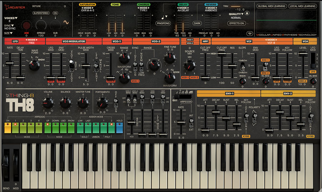The height and width of the screenshot is (192, 322).
Task: Click the Master Tune knob
Action: click(x=83, y=103)
